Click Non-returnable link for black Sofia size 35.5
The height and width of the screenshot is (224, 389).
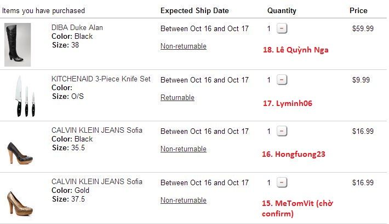coord(183,149)
